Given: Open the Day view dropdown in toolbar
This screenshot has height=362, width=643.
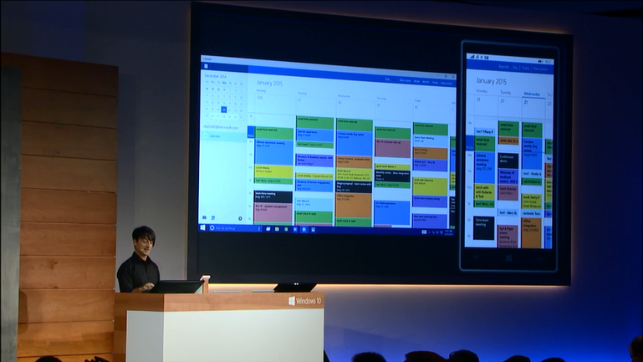Looking at the screenshot, I should click(389, 79).
